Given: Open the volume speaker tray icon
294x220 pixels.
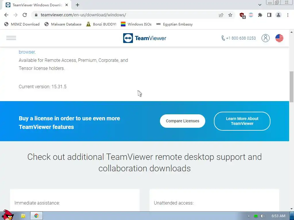Looking at the screenshot, I should click(262, 216).
